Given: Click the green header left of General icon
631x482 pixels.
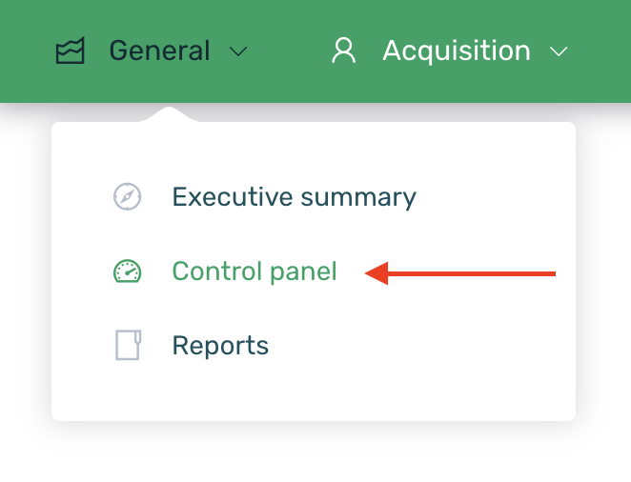Looking at the screenshot, I should pos(26,50).
